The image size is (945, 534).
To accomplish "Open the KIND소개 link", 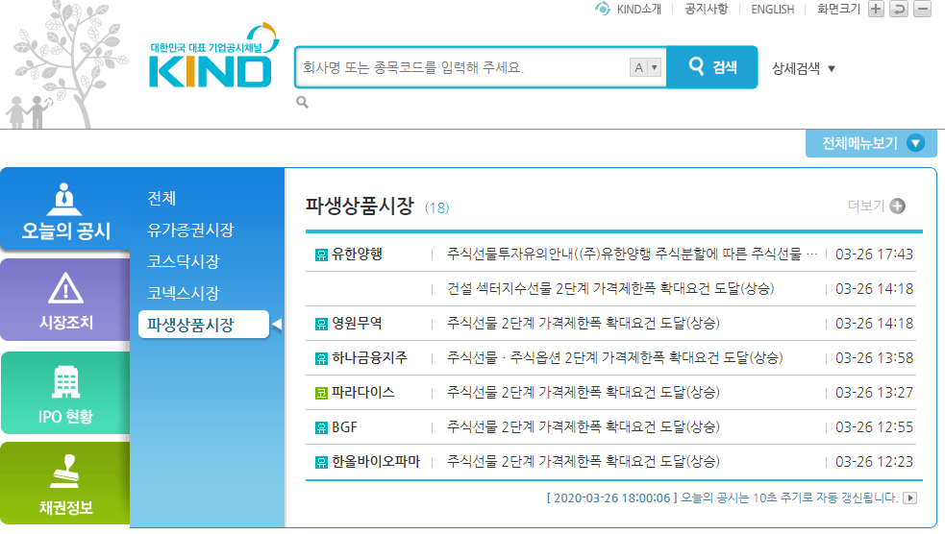I will pos(639,9).
